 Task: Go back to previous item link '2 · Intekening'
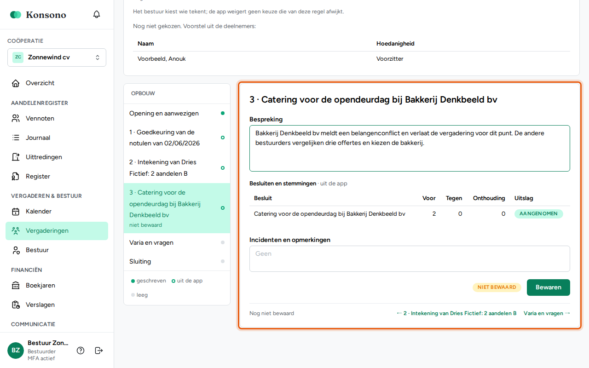click(456, 313)
